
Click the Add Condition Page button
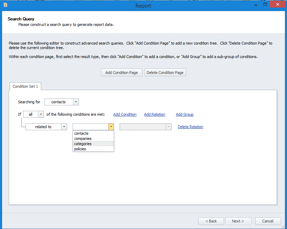121,73
